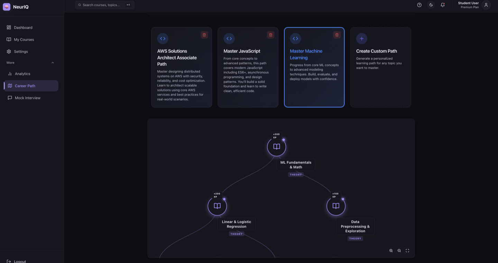
Task: Click THEORY tag under Linear Regression
Action: 237,234
